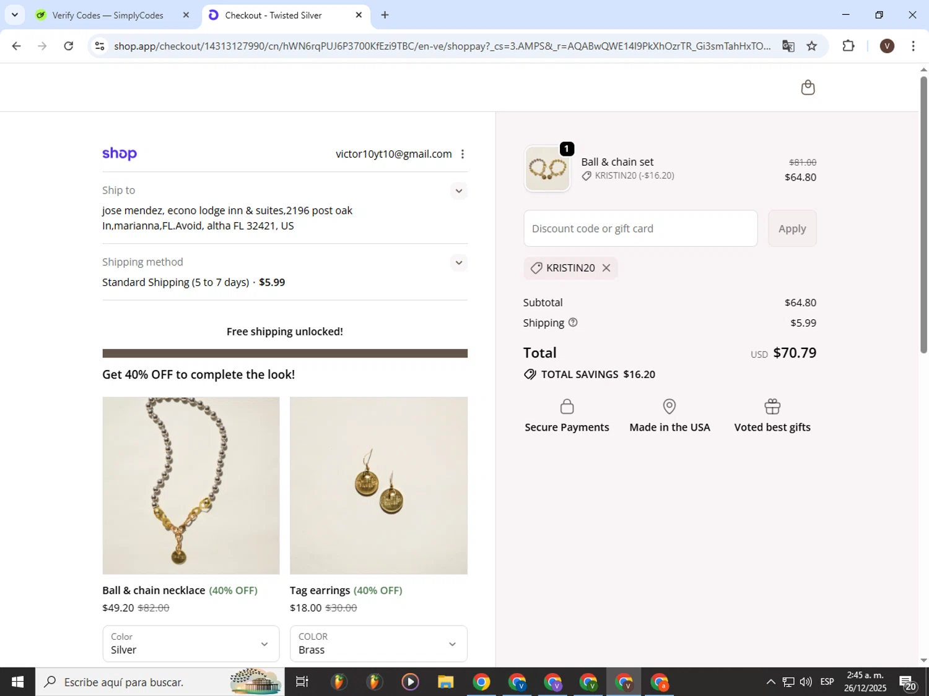View site information icon in address bar
The height and width of the screenshot is (696, 929).
tap(100, 46)
